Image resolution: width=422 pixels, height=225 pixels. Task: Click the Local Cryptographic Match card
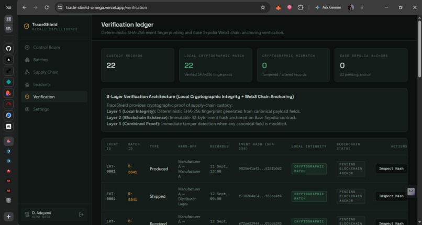215,65
